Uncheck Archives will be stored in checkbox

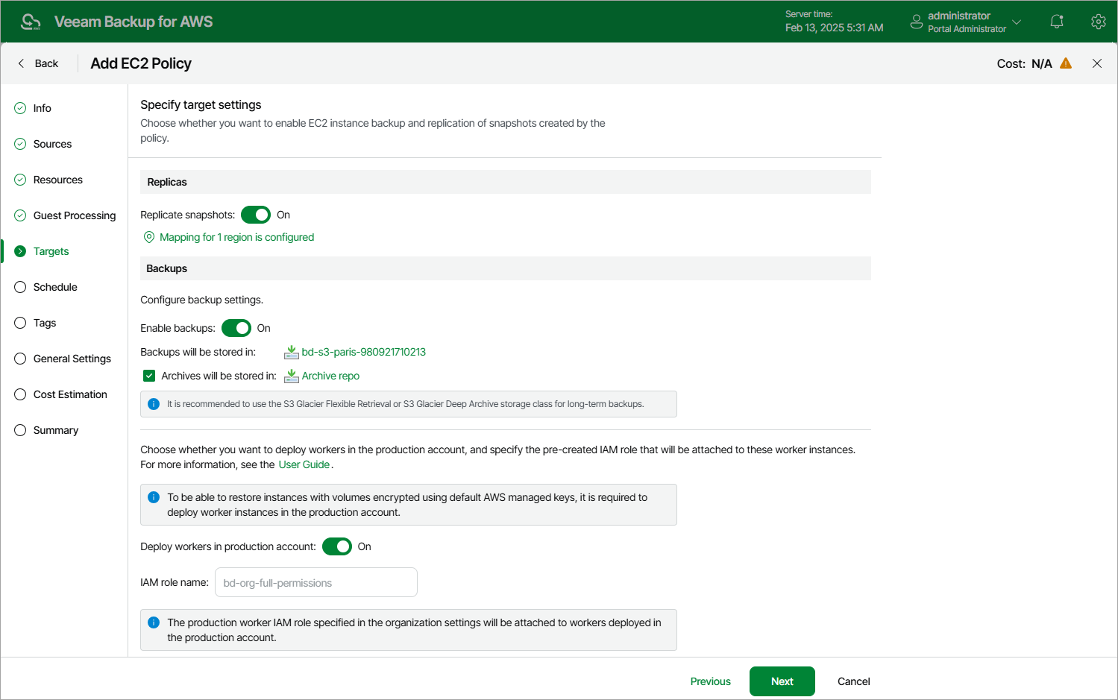(x=149, y=376)
